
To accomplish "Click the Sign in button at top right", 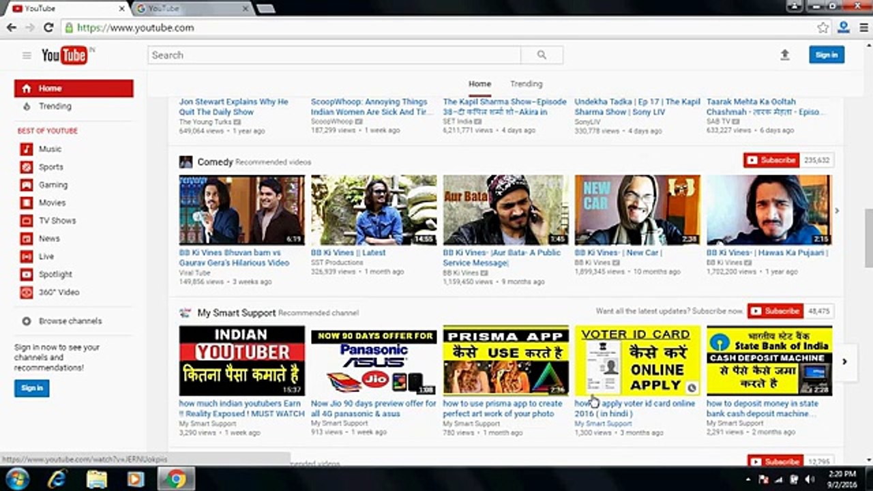I will click(x=827, y=55).
